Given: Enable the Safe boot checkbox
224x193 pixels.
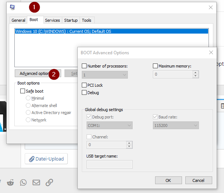Looking at the screenshot, I should 22,91.
